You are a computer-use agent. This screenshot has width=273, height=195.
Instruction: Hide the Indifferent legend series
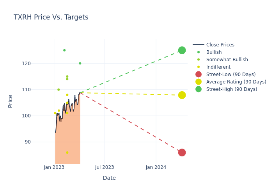(218, 67)
